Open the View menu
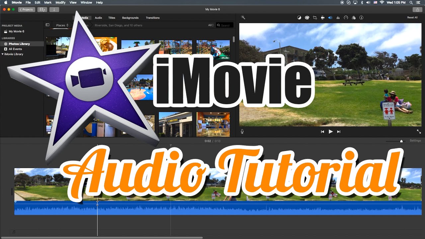Viewport: 425px width, 239px height. (73, 2)
